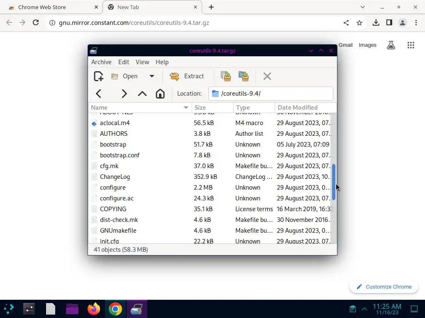Bookmark this tab with star icon
Image resolution: width=425 pixels, height=318 pixels.
click(x=359, y=23)
